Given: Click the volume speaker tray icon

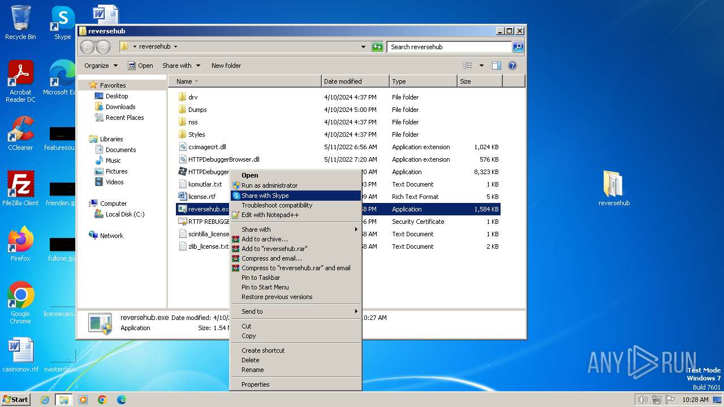Looking at the screenshot, I should tap(643, 400).
